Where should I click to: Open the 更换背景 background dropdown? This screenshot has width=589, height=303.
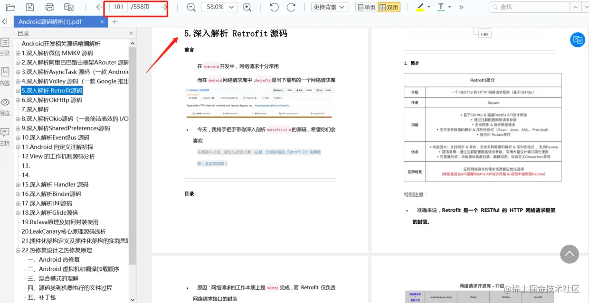(330, 7)
